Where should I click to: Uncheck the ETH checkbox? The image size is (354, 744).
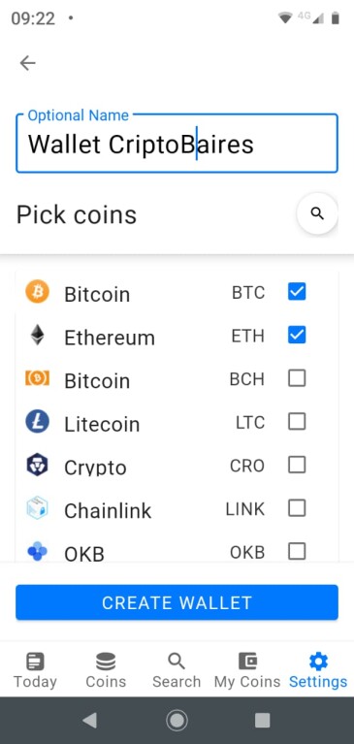[x=297, y=335]
